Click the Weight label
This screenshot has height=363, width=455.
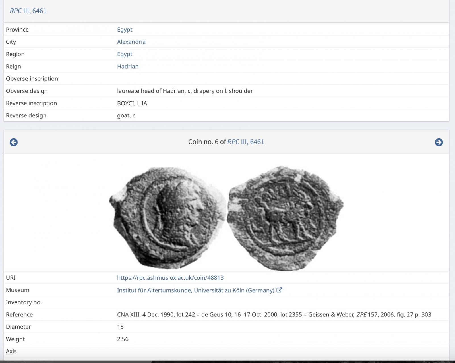pos(15,339)
